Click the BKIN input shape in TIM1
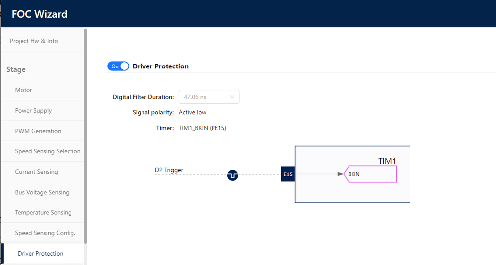 tap(370, 174)
